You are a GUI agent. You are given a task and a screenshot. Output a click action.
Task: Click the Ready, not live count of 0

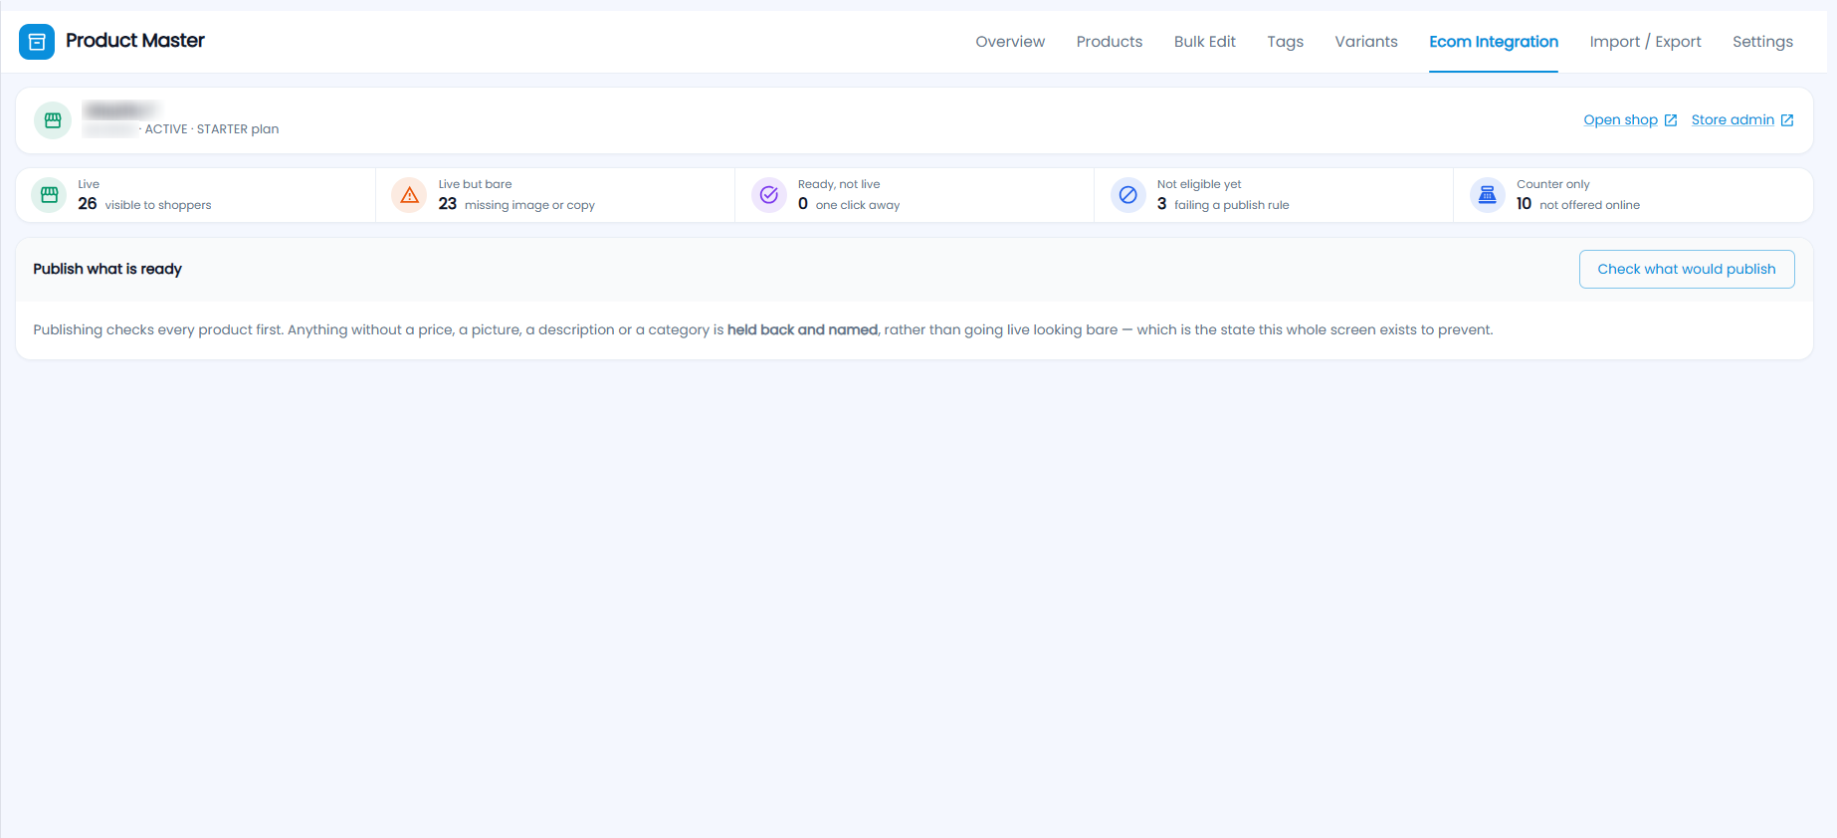pos(803,204)
